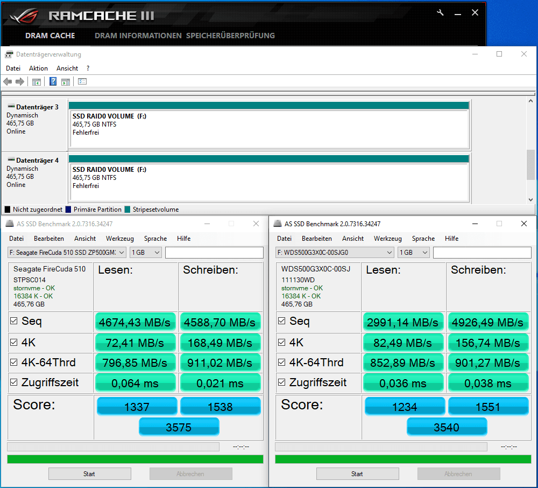Click Seq read value 4674,43 MB/s

(135, 322)
